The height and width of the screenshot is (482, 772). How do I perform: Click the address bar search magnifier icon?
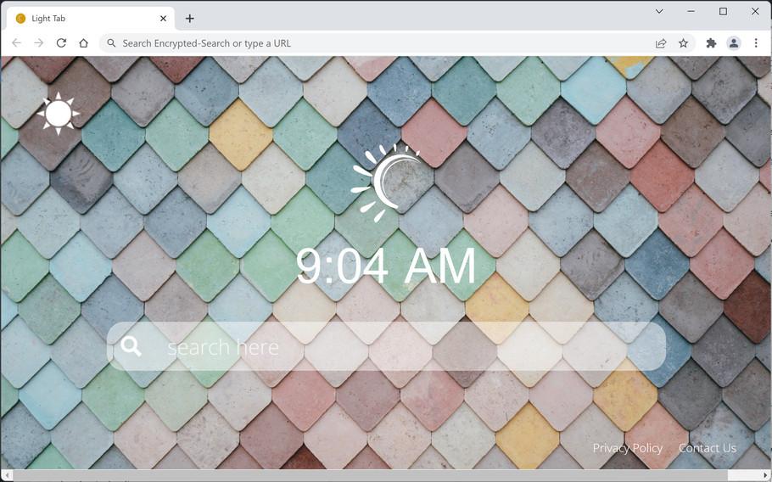(112, 43)
